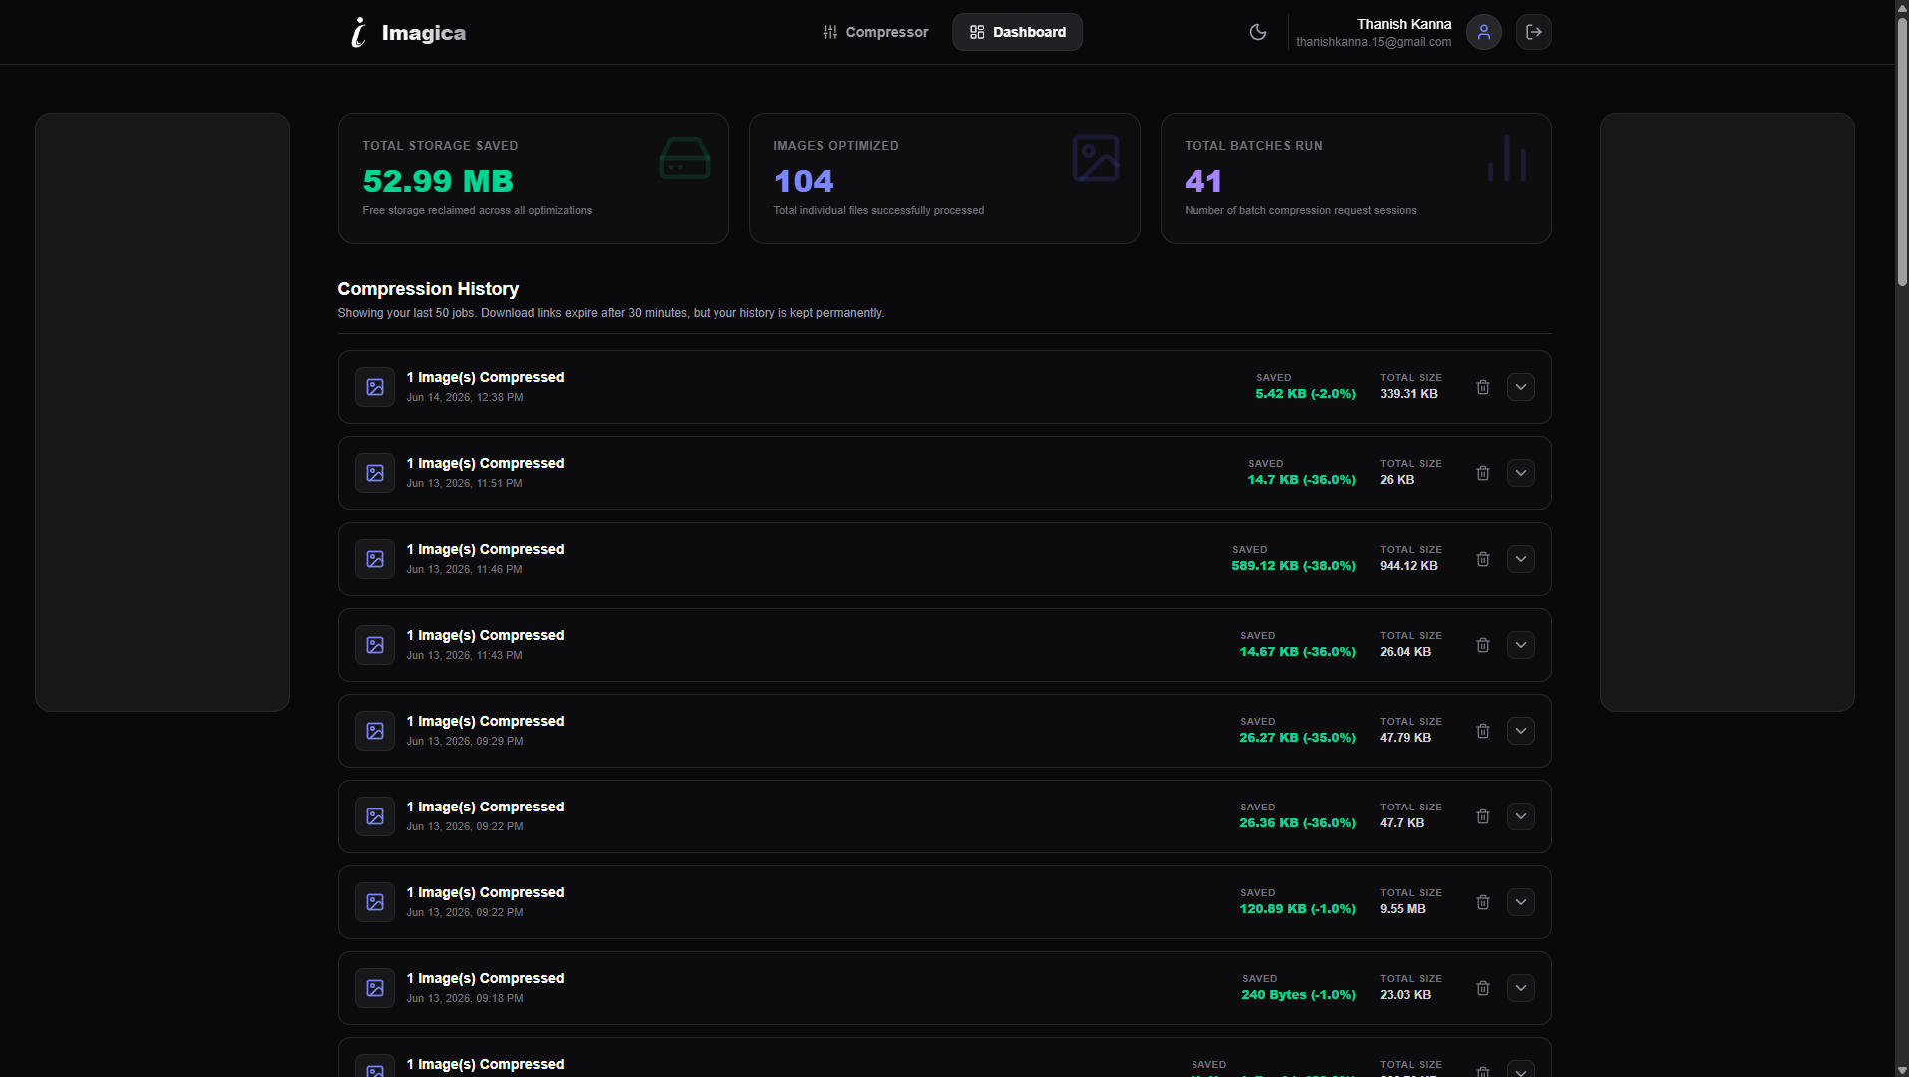Delete the Jun 13, 11:43 PM job
The width and height of the screenshot is (1909, 1077).
(1483, 645)
